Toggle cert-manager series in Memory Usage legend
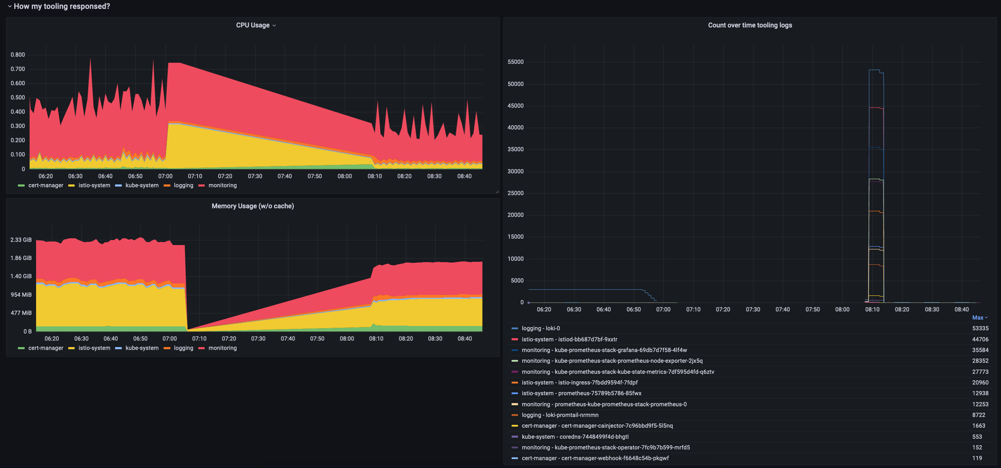1001x468 pixels. pos(45,348)
